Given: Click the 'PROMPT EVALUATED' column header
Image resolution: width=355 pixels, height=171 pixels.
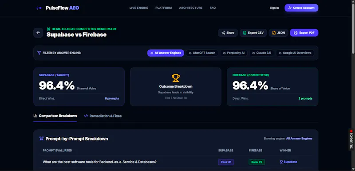Looking at the screenshot, I should pos(57,151).
